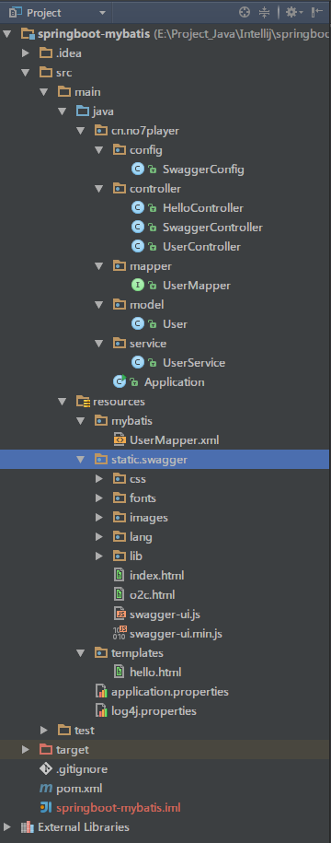Expand the test folder
The image size is (331, 843).
point(44,731)
